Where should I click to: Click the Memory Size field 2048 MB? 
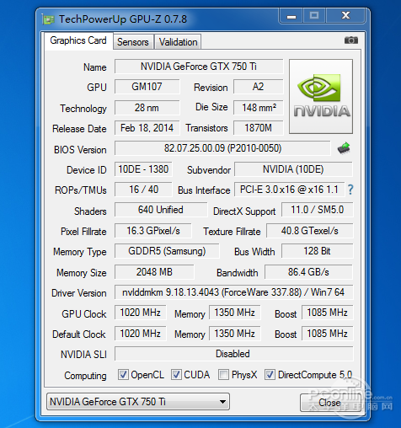[154, 272]
